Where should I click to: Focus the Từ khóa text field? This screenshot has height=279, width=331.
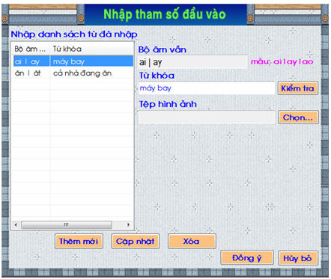[x=207, y=88]
